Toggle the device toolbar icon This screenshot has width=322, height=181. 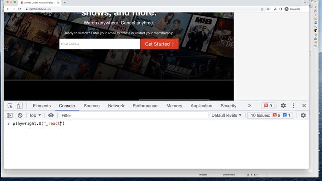click(20, 106)
